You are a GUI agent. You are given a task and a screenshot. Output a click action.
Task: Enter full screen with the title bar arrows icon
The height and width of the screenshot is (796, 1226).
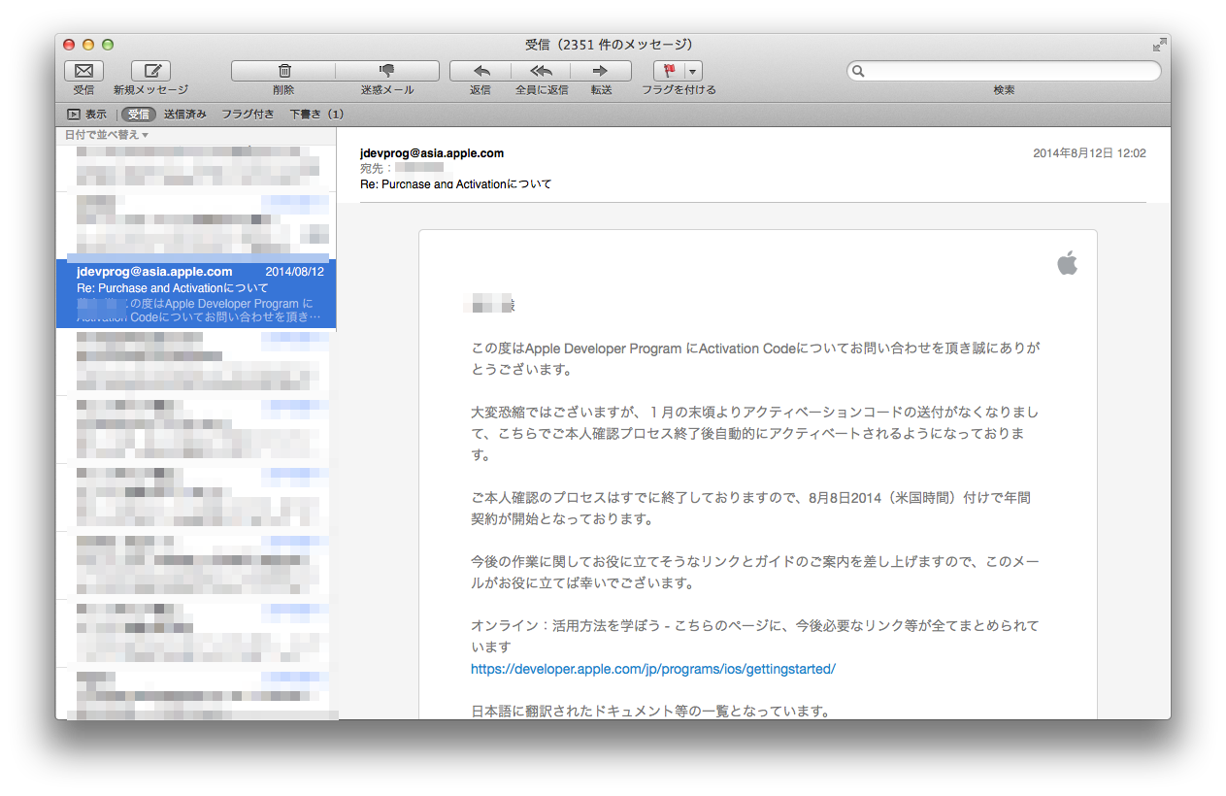[x=1159, y=45]
